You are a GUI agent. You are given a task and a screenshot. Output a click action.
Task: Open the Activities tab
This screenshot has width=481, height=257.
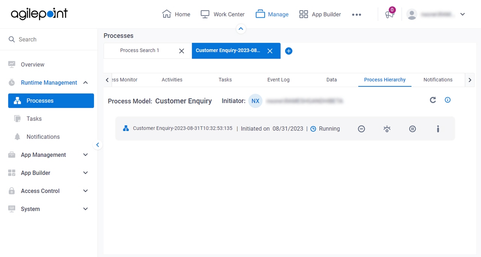(x=172, y=80)
